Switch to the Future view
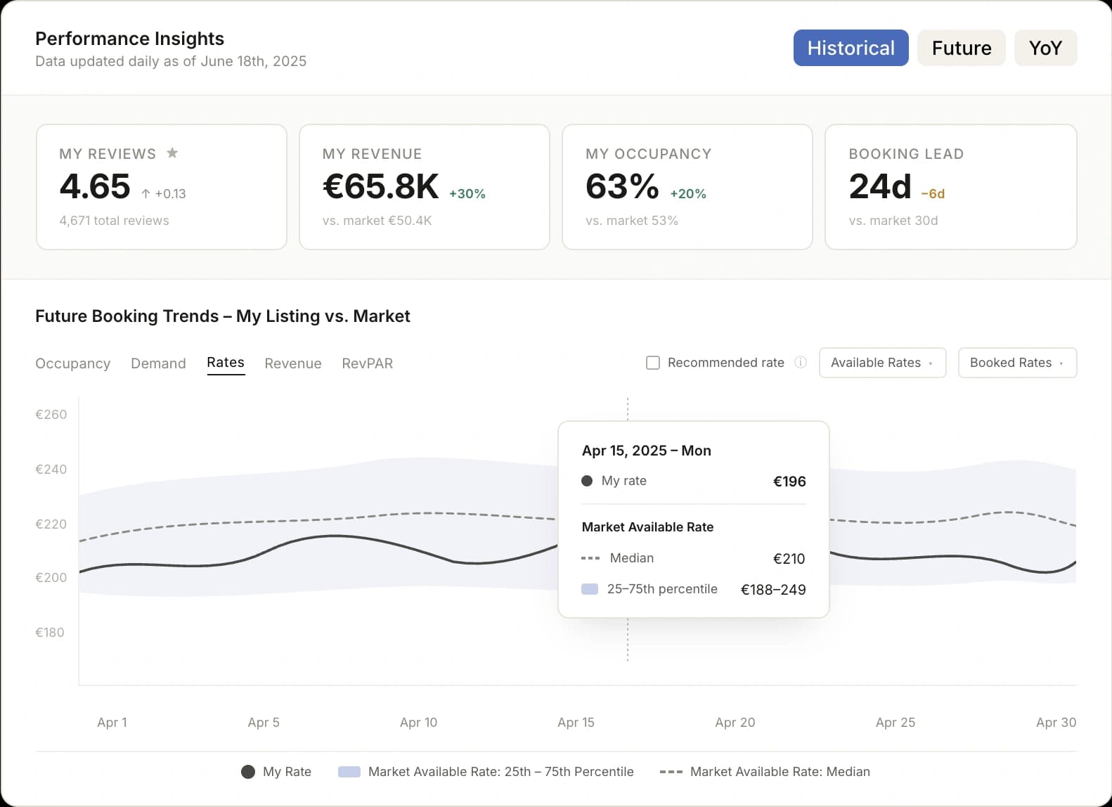 point(962,48)
